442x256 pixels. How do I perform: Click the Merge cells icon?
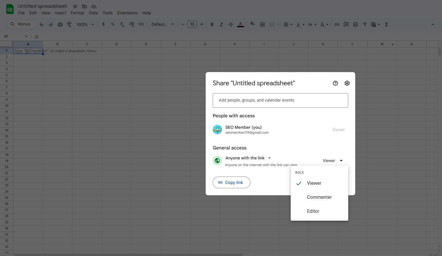tap(272, 25)
